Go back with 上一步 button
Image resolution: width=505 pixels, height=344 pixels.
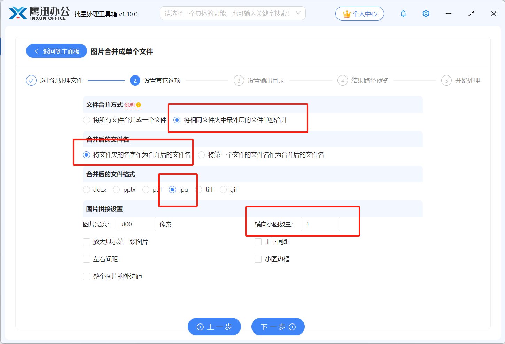[x=214, y=327]
